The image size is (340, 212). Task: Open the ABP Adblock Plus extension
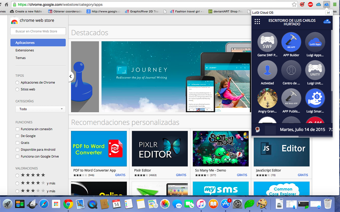click(310, 4)
